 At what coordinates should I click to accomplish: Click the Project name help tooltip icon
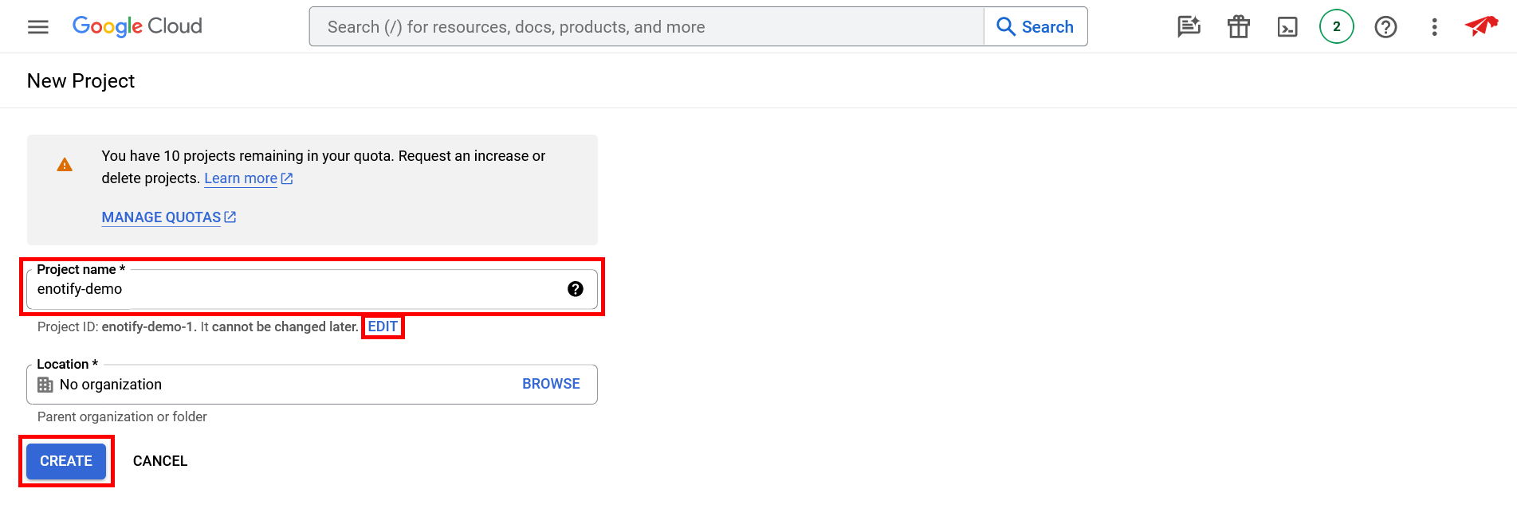576,289
